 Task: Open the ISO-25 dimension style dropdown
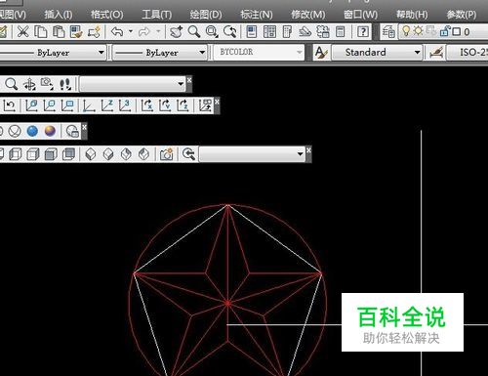[468, 53]
